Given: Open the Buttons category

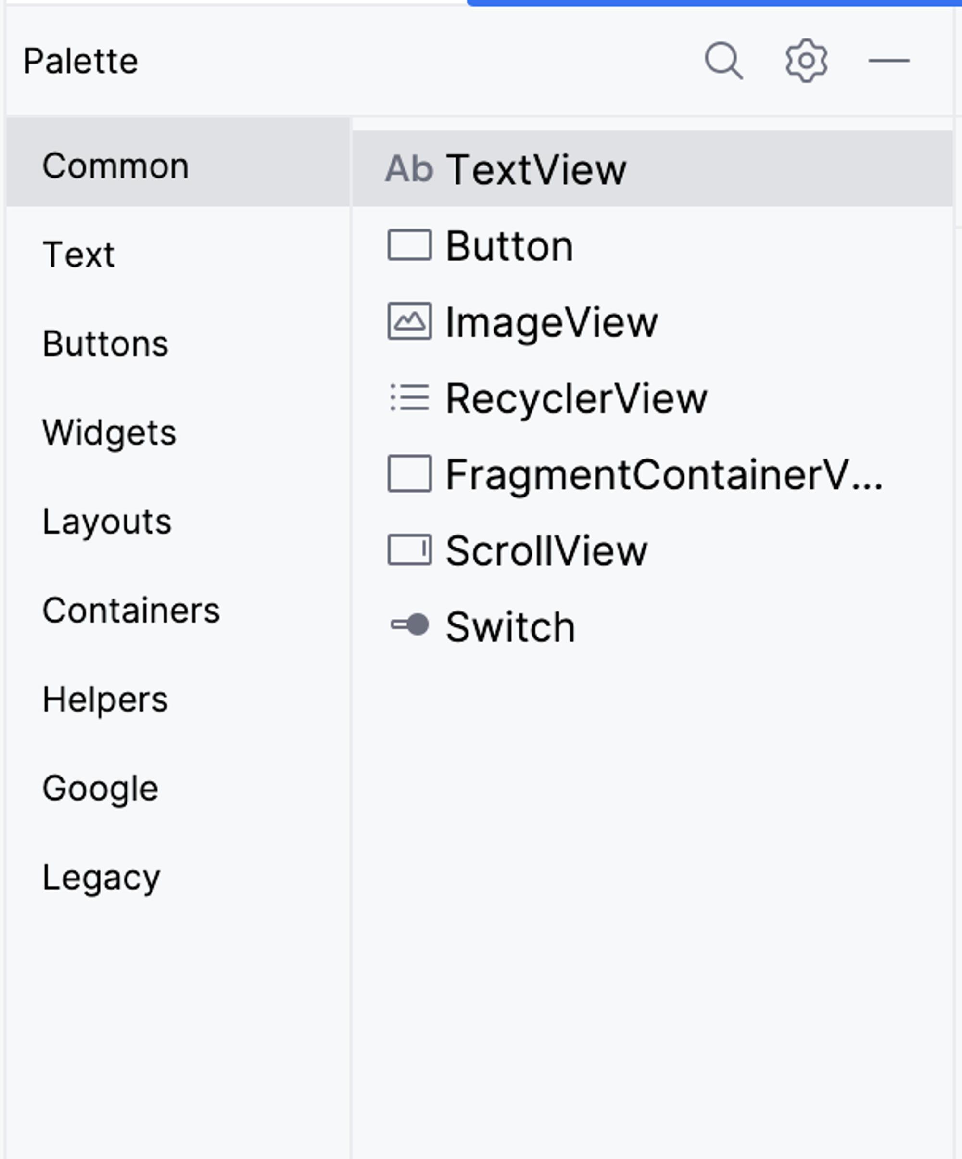Looking at the screenshot, I should [105, 344].
